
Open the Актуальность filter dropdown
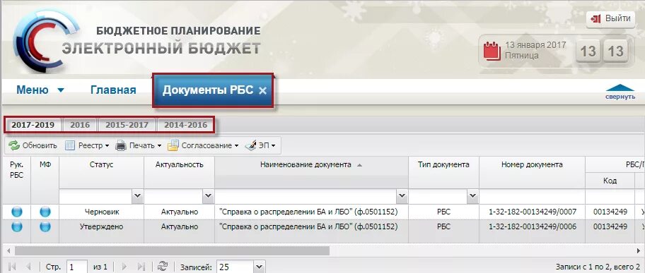(208, 196)
